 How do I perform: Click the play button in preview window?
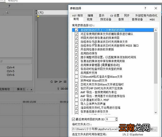(x=60, y=81)
